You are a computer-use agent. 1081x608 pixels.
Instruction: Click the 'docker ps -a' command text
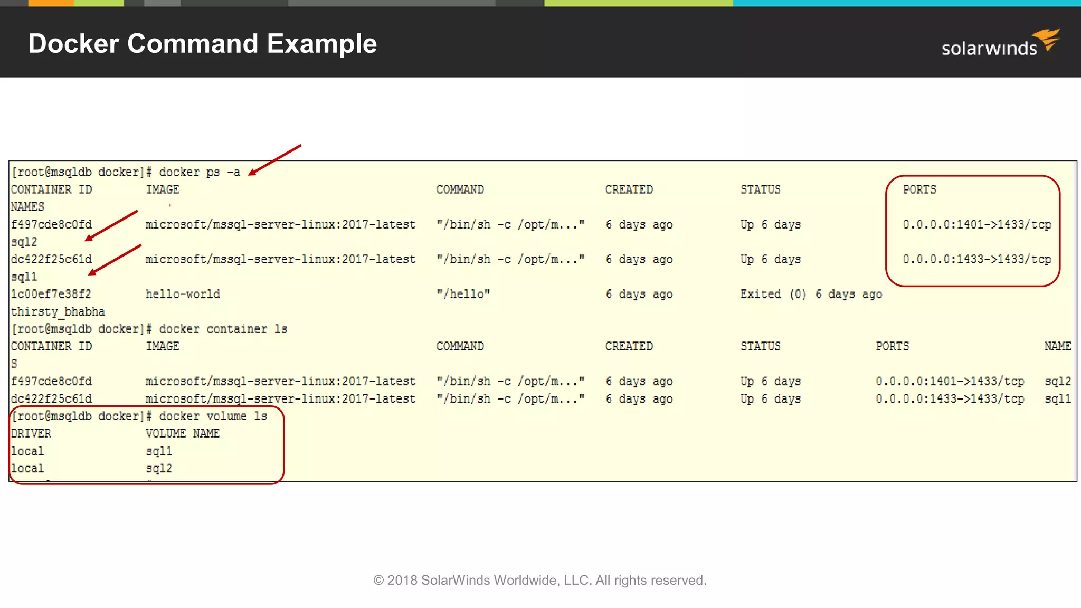pos(200,173)
